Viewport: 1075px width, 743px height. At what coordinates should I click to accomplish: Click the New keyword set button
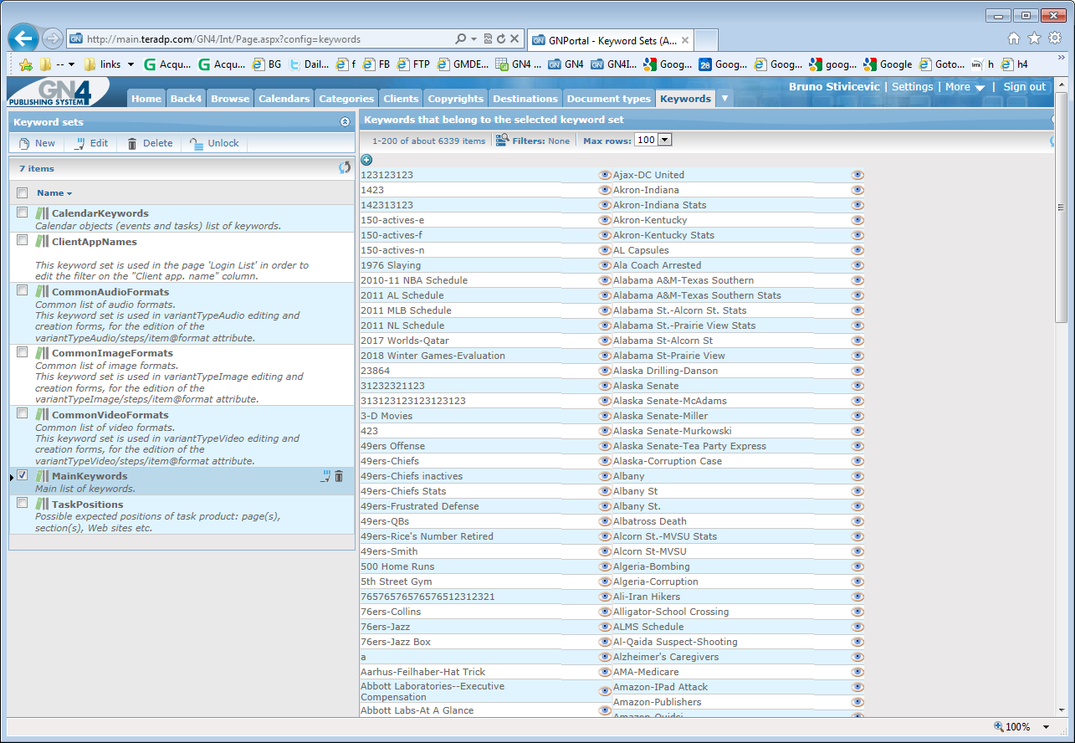(x=37, y=143)
